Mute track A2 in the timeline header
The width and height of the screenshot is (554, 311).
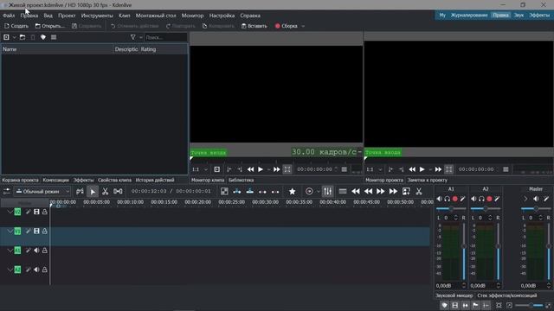36,270
